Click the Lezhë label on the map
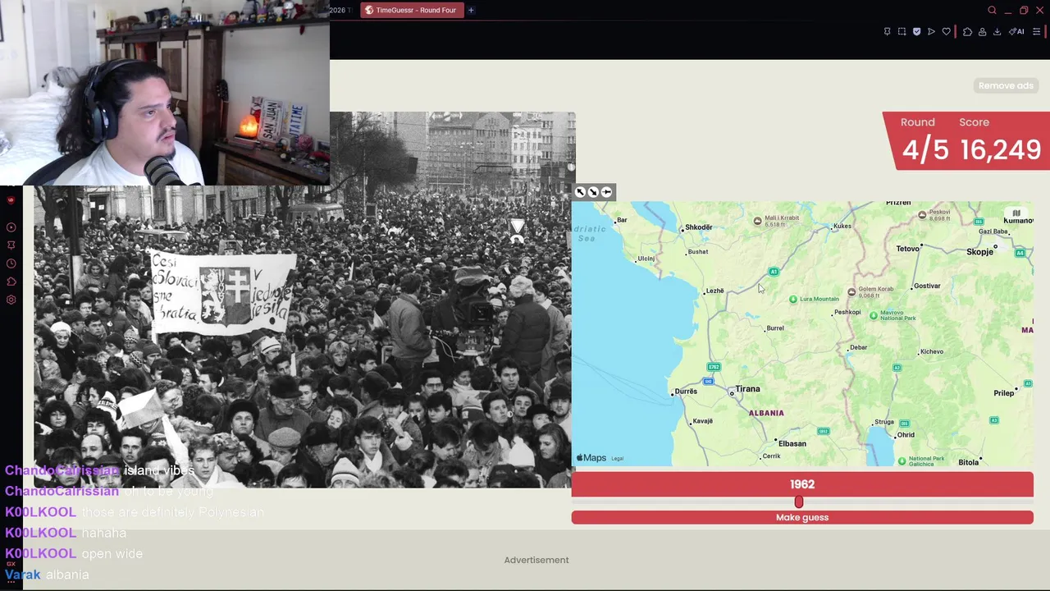This screenshot has height=591, width=1050. [714, 291]
